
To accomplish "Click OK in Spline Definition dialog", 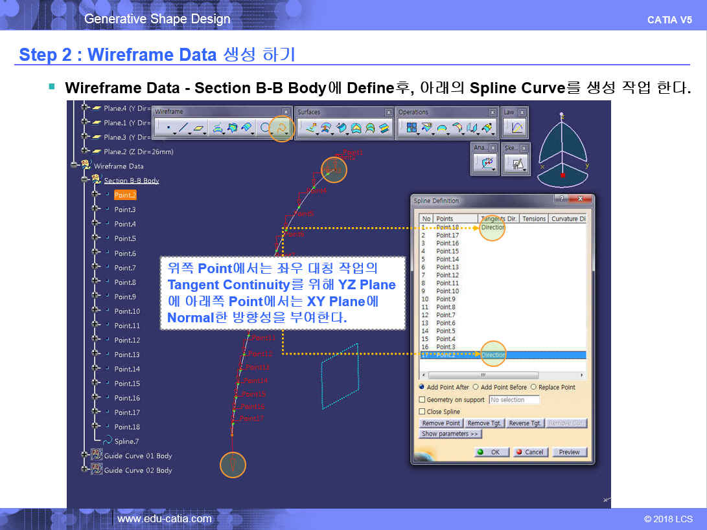I will point(489,452).
